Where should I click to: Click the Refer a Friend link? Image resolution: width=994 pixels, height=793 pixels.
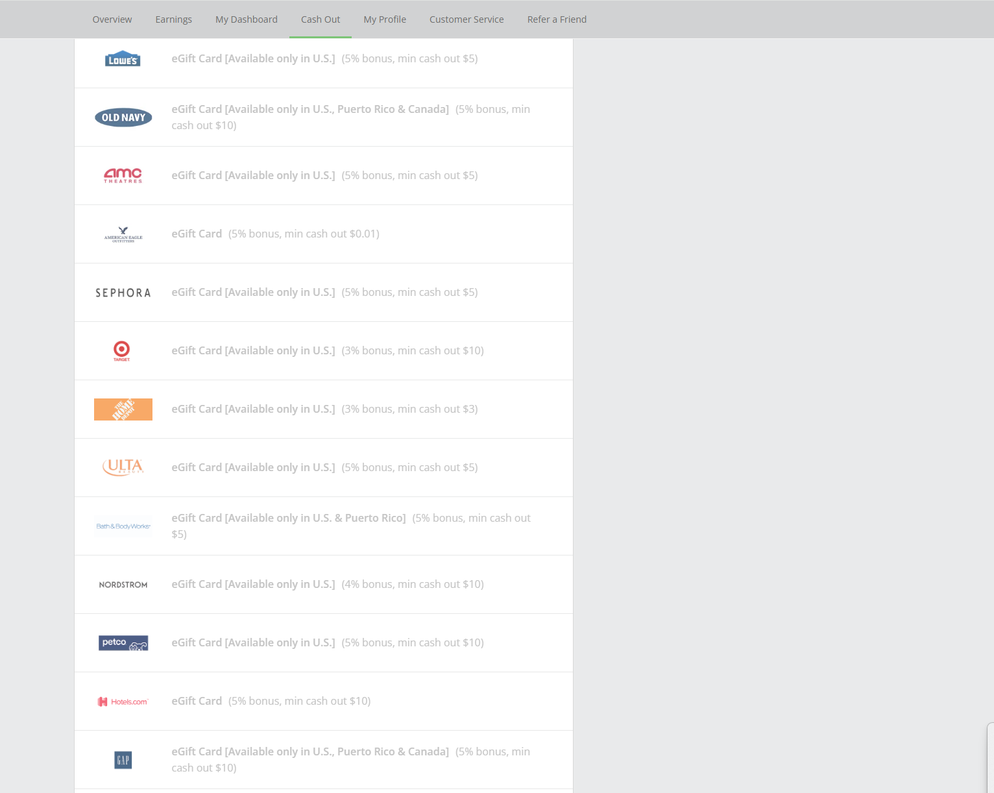tap(557, 19)
